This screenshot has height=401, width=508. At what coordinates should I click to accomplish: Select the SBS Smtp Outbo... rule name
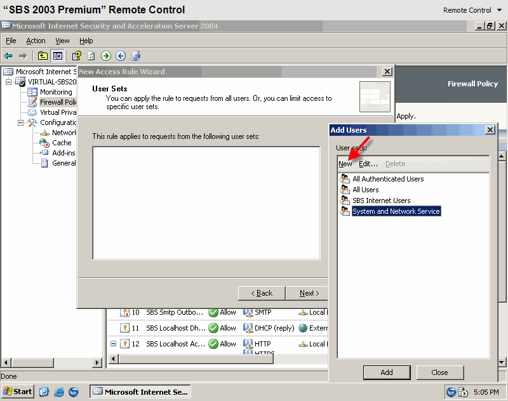click(175, 312)
